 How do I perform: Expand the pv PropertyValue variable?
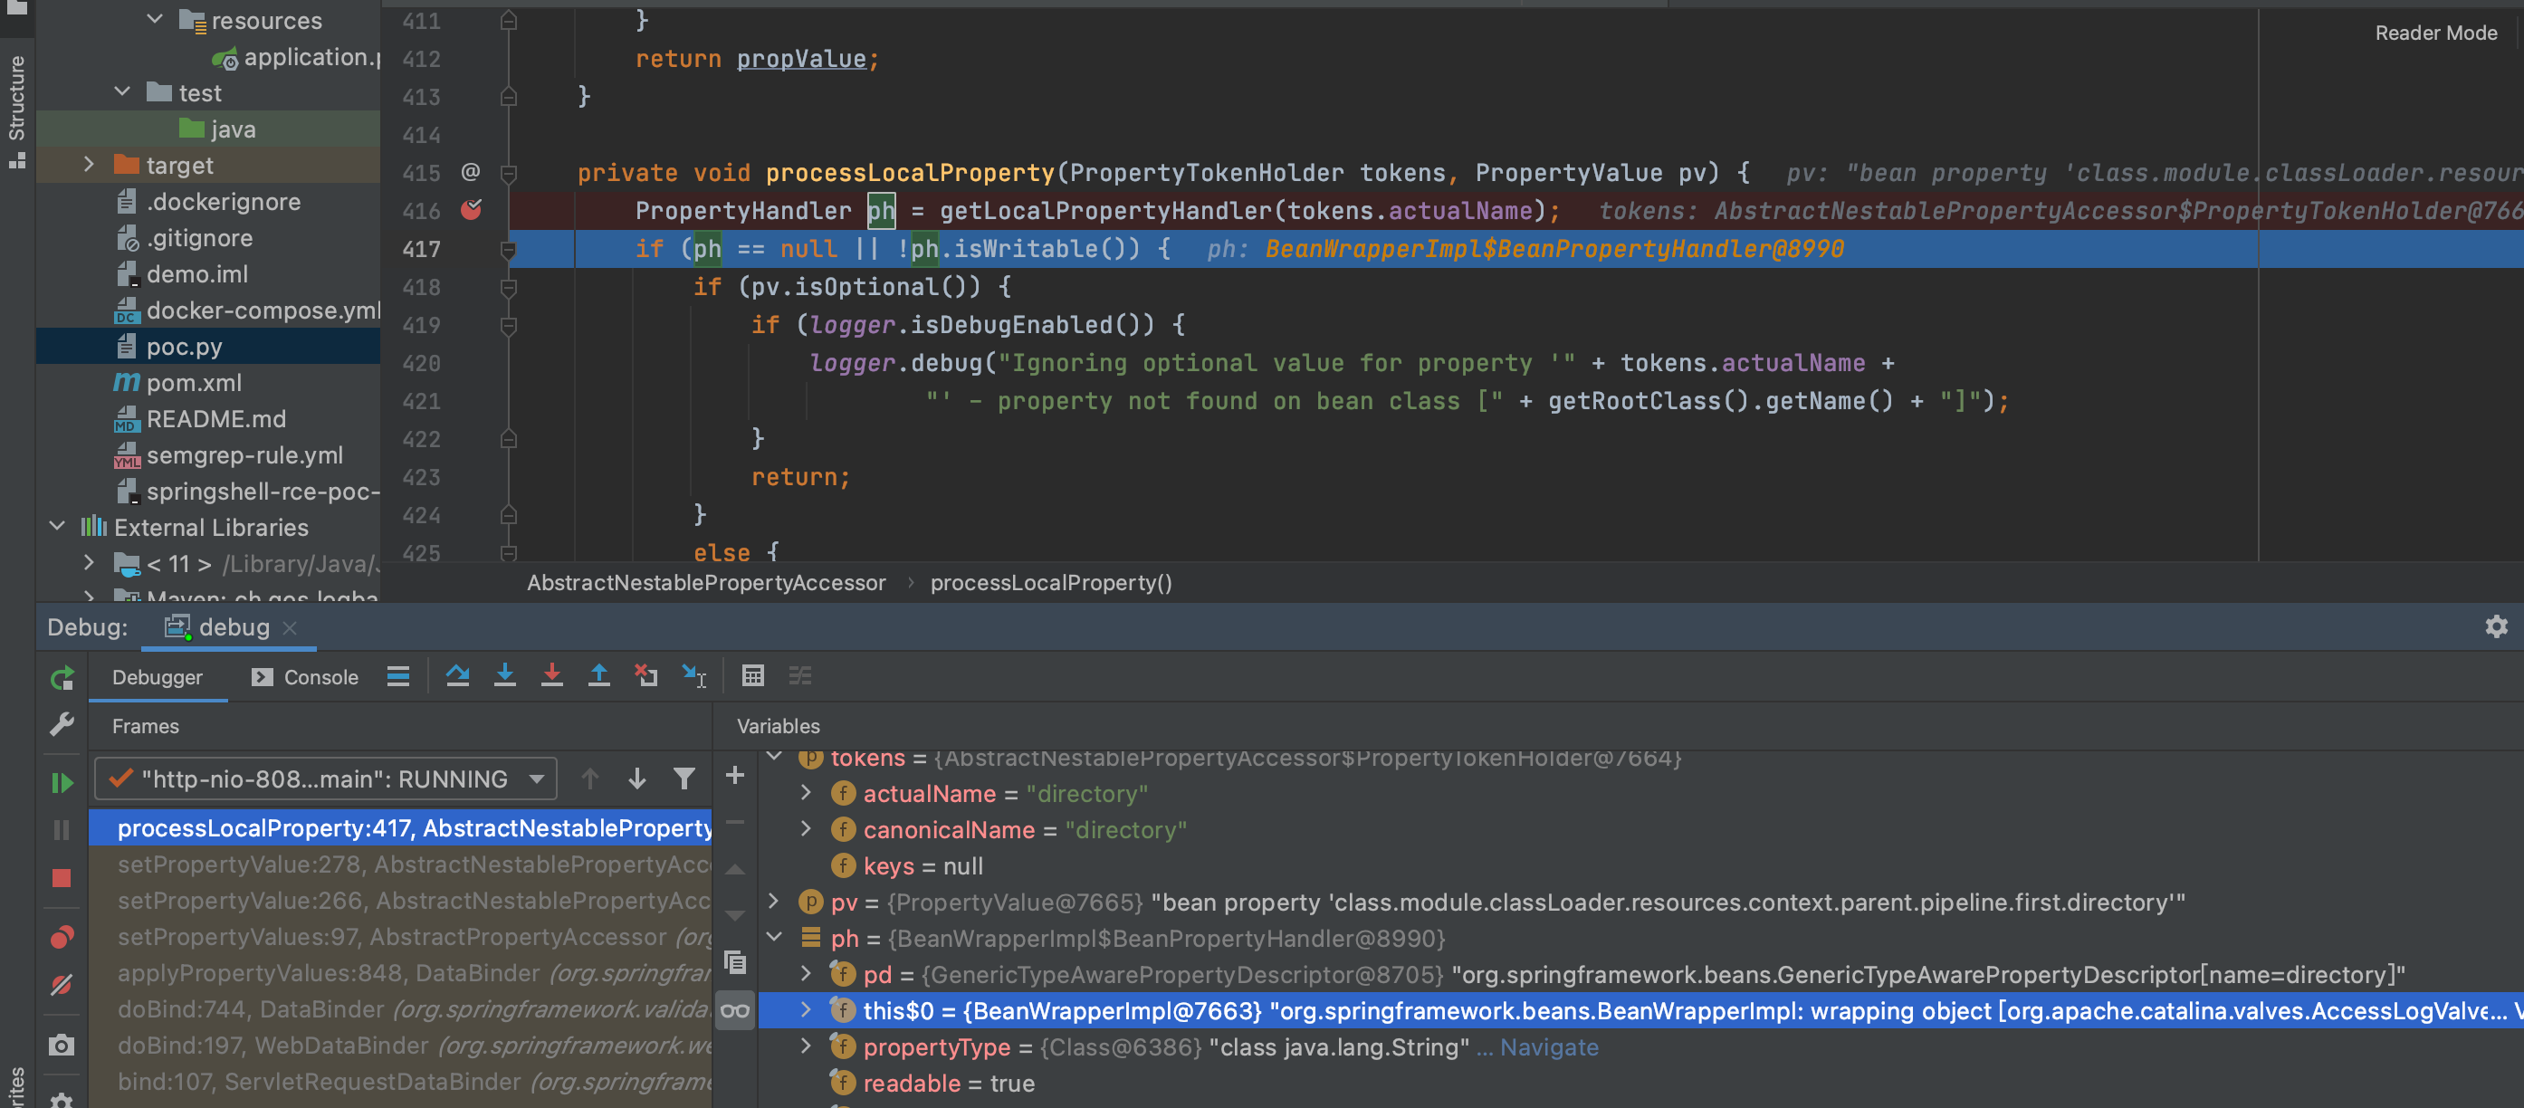(x=773, y=901)
